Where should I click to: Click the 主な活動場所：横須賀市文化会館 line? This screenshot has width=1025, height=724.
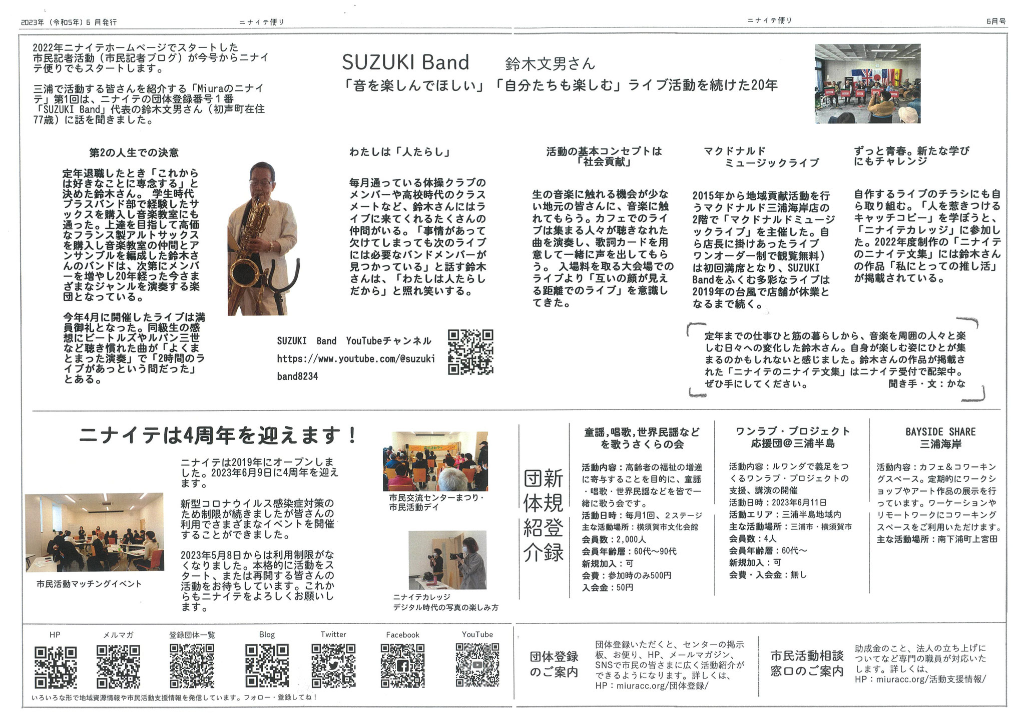pyautogui.click(x=640, y=527)
